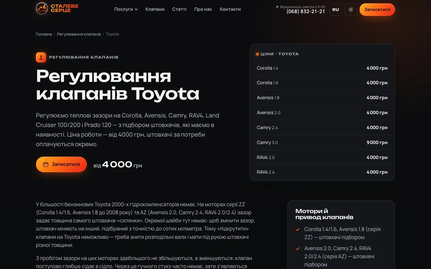This screenshot has height=269, width=431.
Task: Open the Контакти page
Action: 230,9
